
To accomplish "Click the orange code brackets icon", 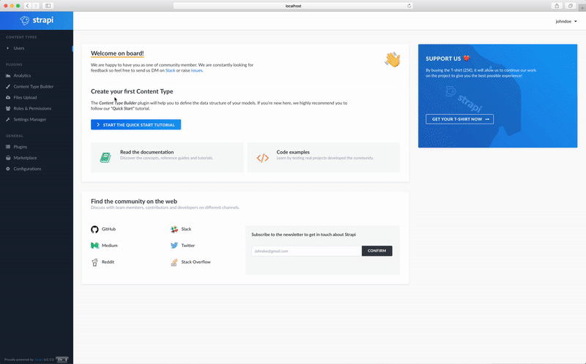I will click(263, 158).
